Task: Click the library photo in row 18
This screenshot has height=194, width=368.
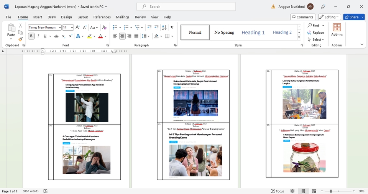Action: pyautogui.click(x=87, y=108)
